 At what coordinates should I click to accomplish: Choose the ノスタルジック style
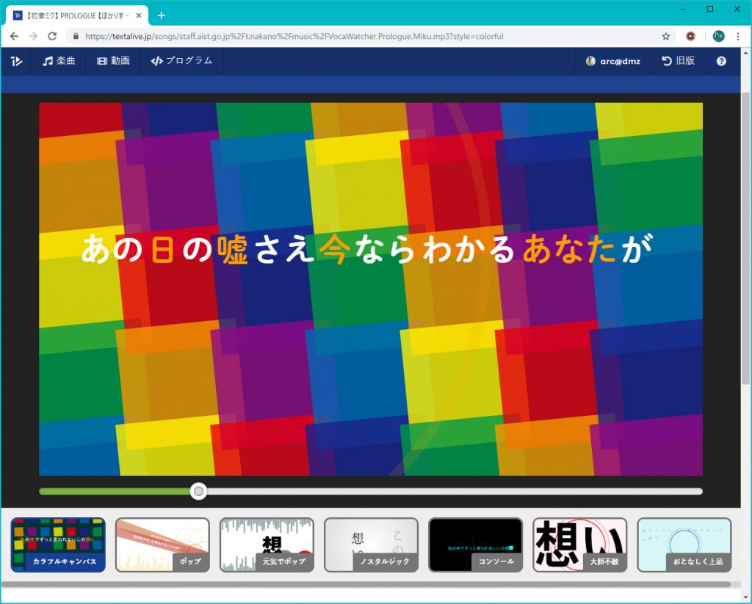[371, 544]
